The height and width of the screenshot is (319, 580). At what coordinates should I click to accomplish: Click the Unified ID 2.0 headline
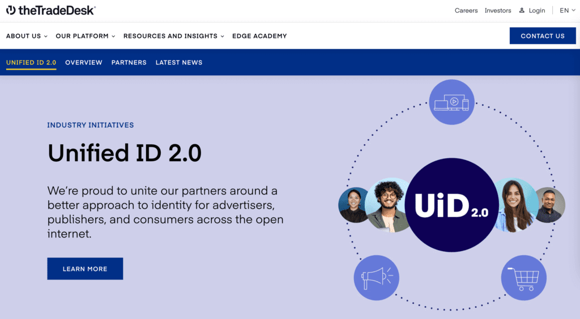pyautogui.click(x=124, y=153)
